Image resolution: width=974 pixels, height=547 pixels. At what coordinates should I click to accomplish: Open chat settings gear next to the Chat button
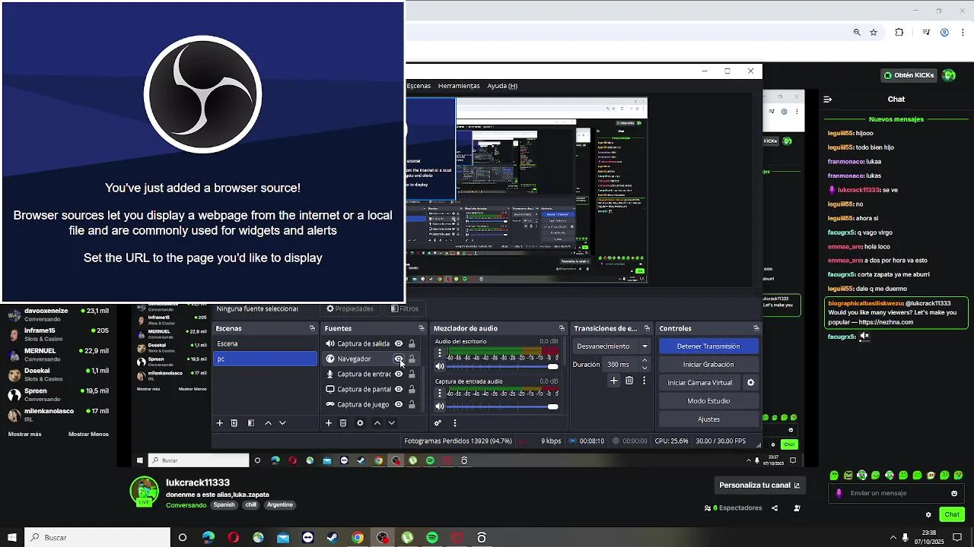[x=928, y=514]
